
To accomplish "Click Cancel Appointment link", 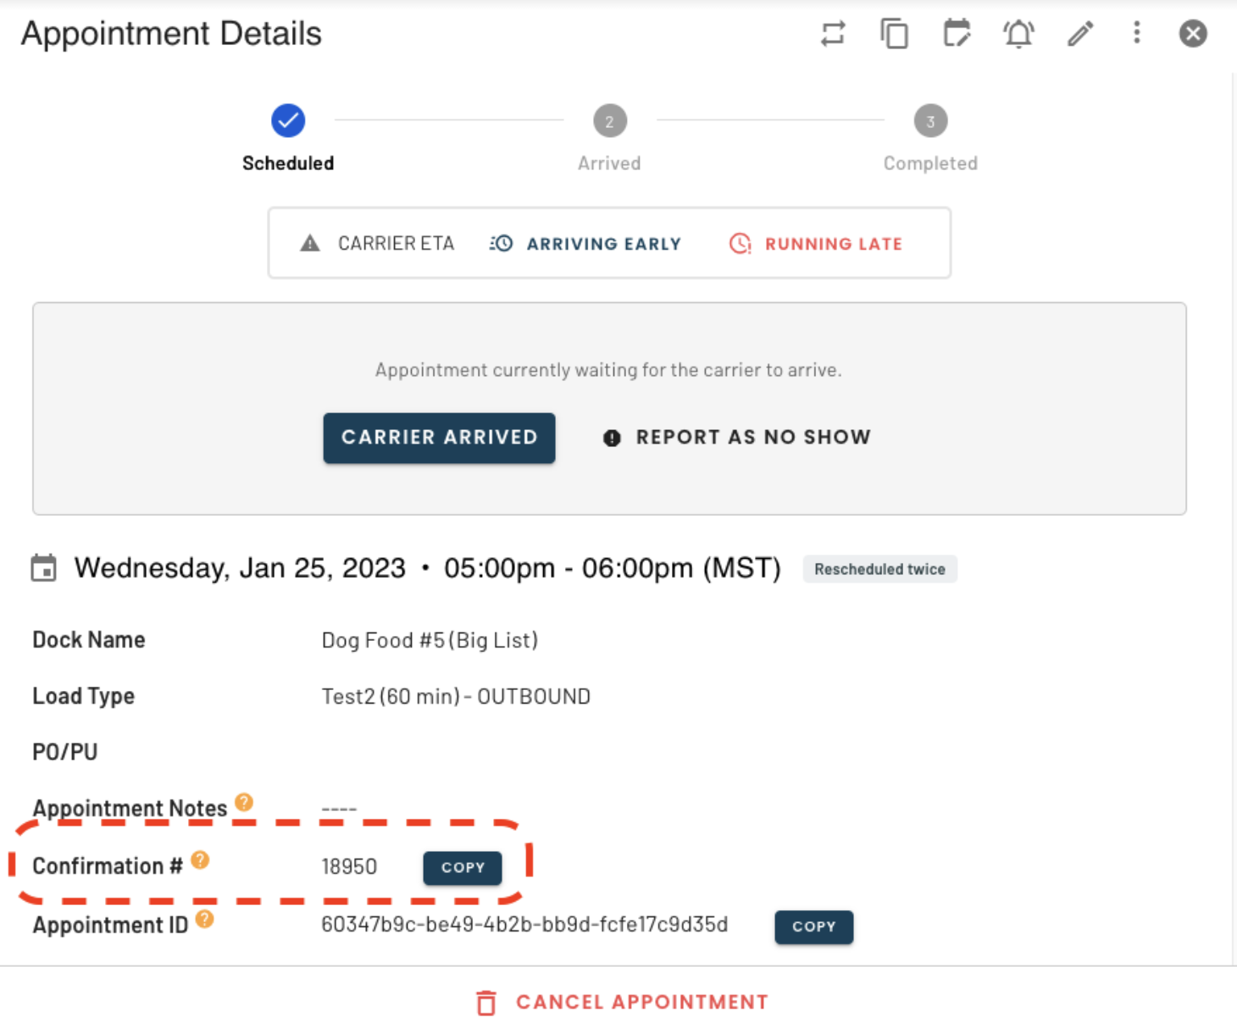I will [x=622, y=1003].
